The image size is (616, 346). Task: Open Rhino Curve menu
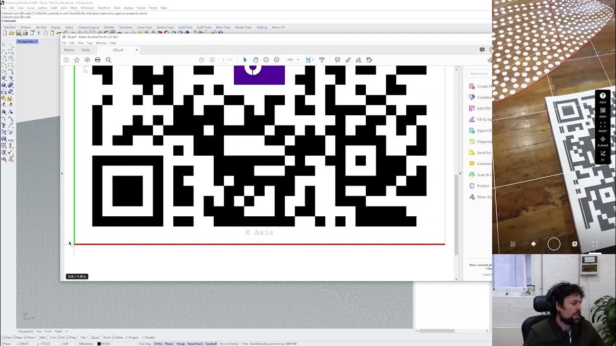(x=31, y=8)
